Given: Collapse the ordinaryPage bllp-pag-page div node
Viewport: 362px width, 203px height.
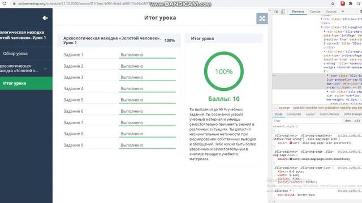Looking at the screenshot, I should pyautogui.click(x=325, y=51).
